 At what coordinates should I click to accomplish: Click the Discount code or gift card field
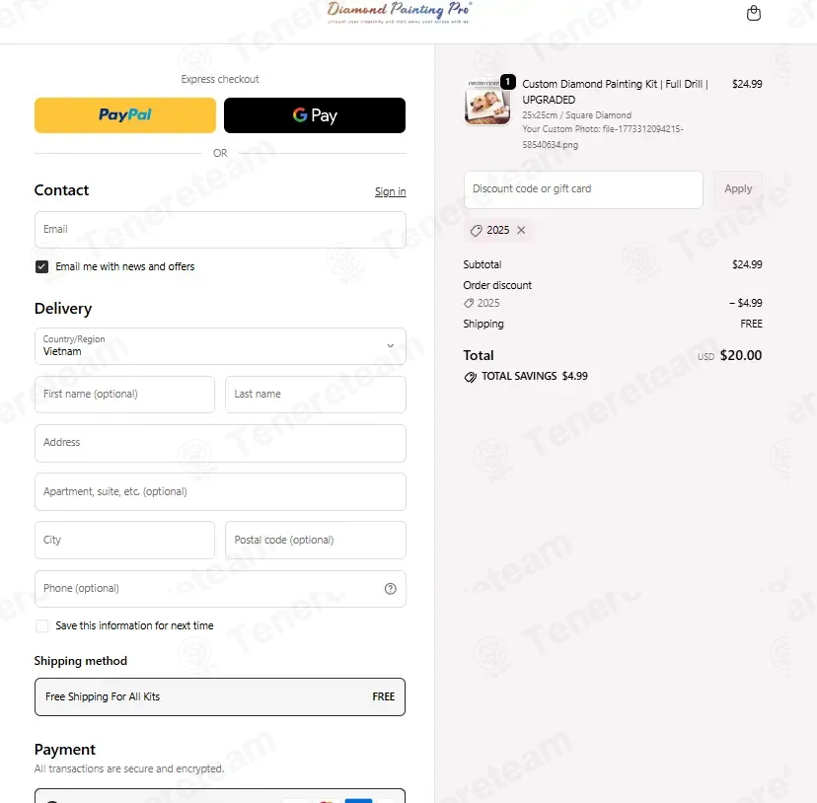click(x=583, y=189)
